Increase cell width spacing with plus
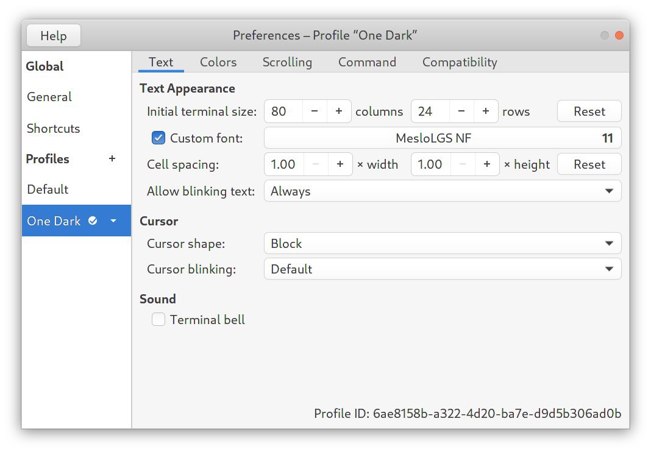The image size is (651, 452). 340,164
